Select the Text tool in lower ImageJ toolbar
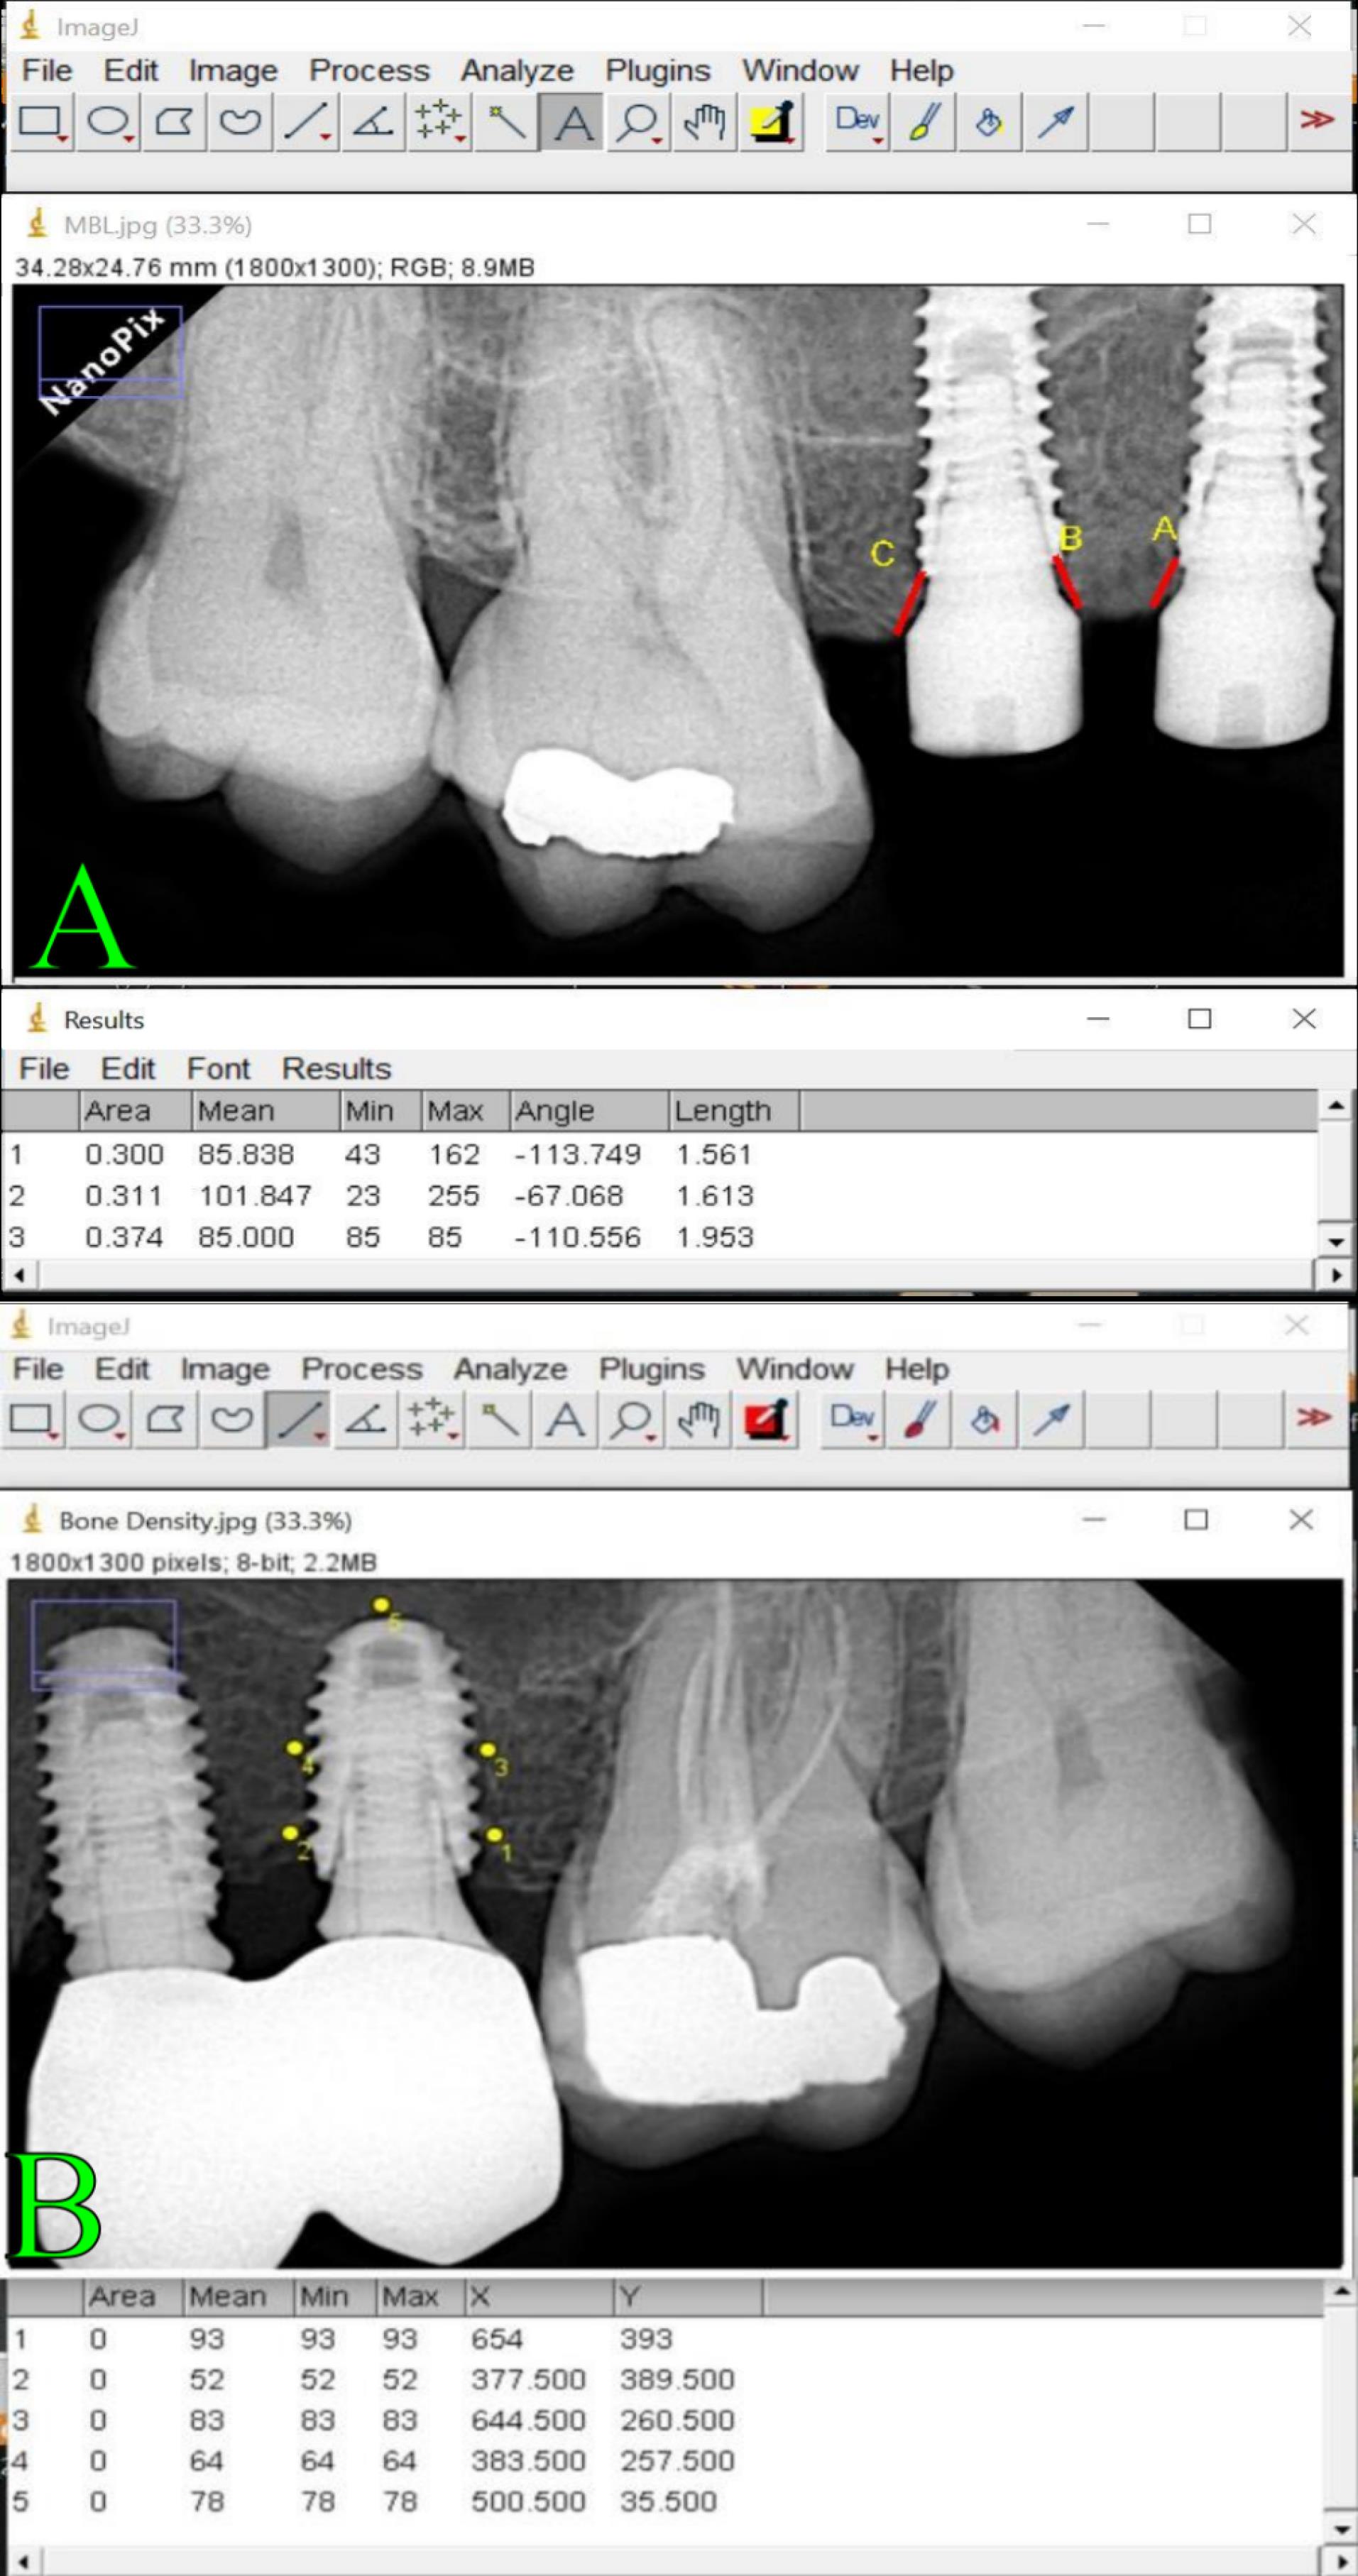Screen dimensions: 1358x2576 tap(565, 1419)
